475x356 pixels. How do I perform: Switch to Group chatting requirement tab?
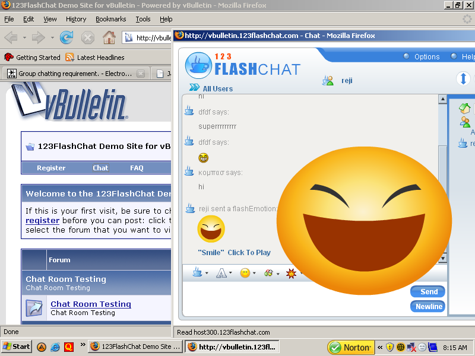pyautogui.click(x=75, y=74)
